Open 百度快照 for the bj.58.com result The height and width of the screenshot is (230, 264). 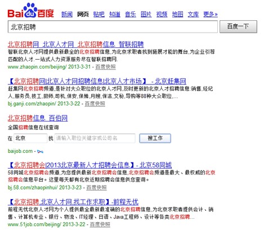pyautogui.click(x=96, y=188)
